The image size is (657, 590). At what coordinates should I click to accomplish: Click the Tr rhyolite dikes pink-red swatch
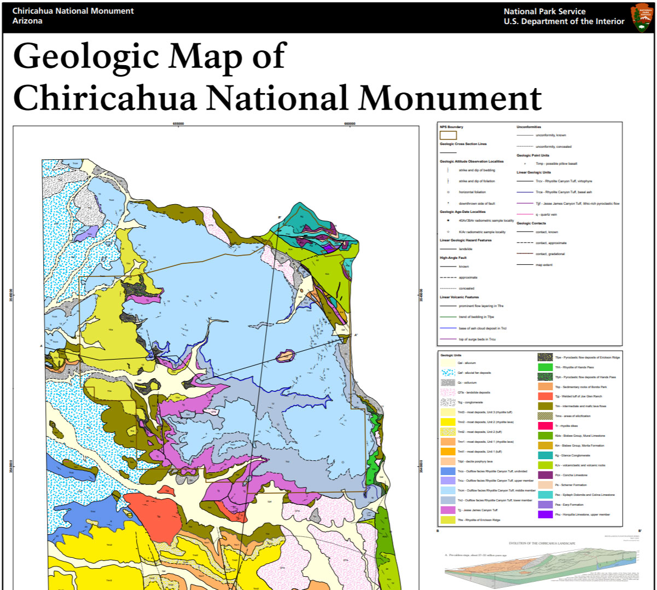(x=545, y=426)
